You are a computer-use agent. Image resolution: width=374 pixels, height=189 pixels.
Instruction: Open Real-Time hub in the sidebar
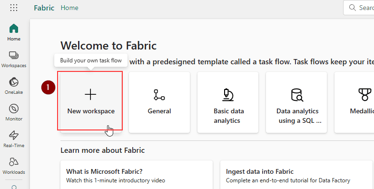pyautogui.click(x=14, y=139)
